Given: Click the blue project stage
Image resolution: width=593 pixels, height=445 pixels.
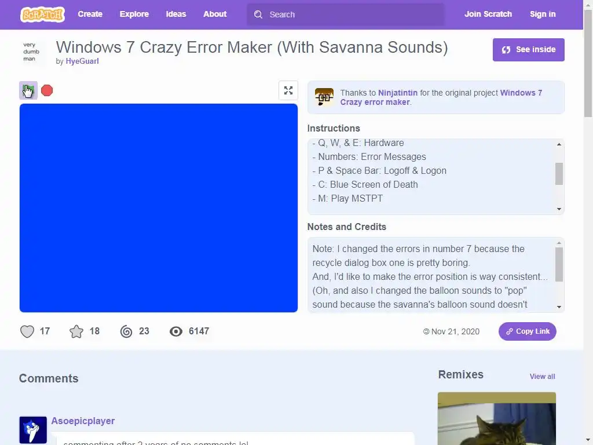Looking at the screenshot, I should 159,208.
